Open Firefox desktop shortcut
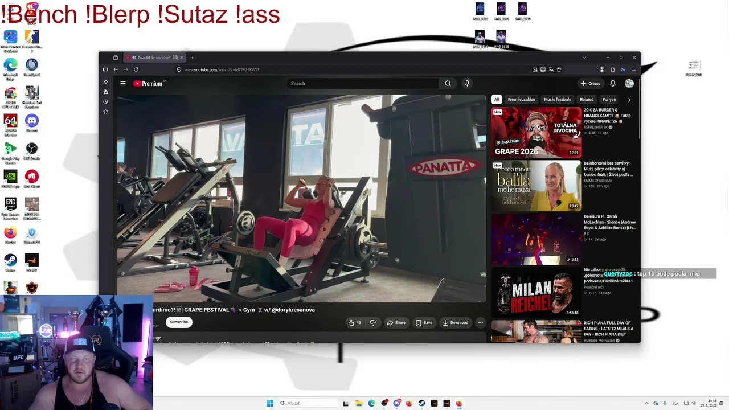The image size is (729, 410). click(10, 235)
